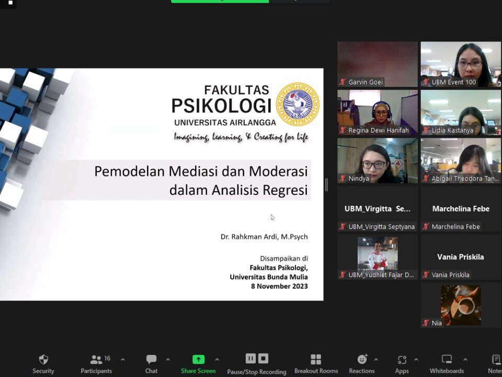Screen dimensions: 502x377
Task: Click muted mic icon beside UBM_Yudhiet Fajar
Action: coord(343,275)
